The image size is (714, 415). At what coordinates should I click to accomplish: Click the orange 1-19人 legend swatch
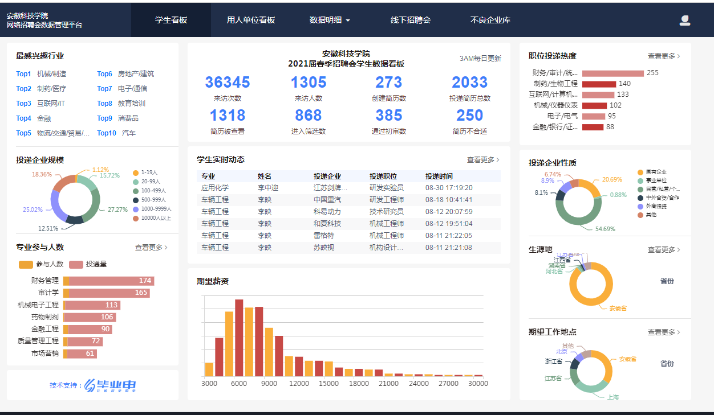click(x=136, y=172)
